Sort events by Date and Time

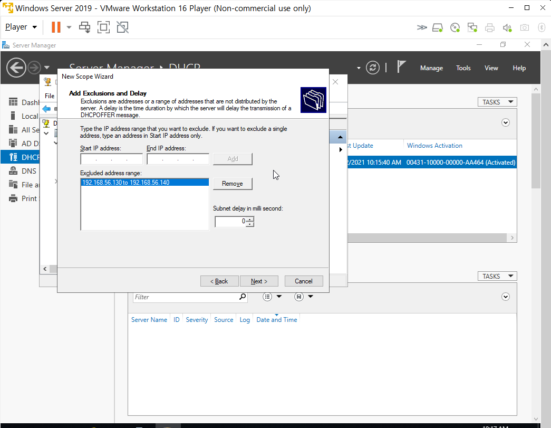(x=276, y=320)
